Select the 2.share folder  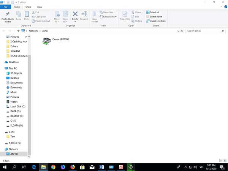click(14, 46)
